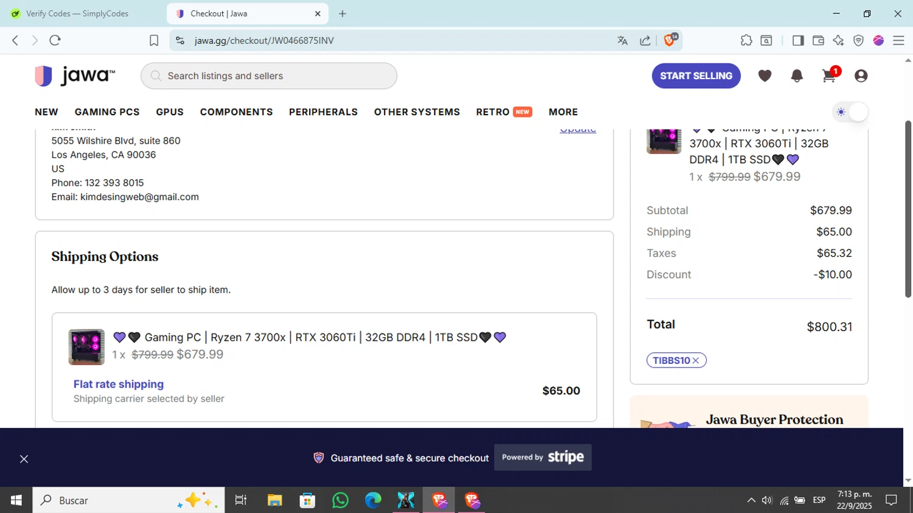The height and width of the screenshot is (513, 913).
Task: Open the Components category
Action: tap(236, 112)
